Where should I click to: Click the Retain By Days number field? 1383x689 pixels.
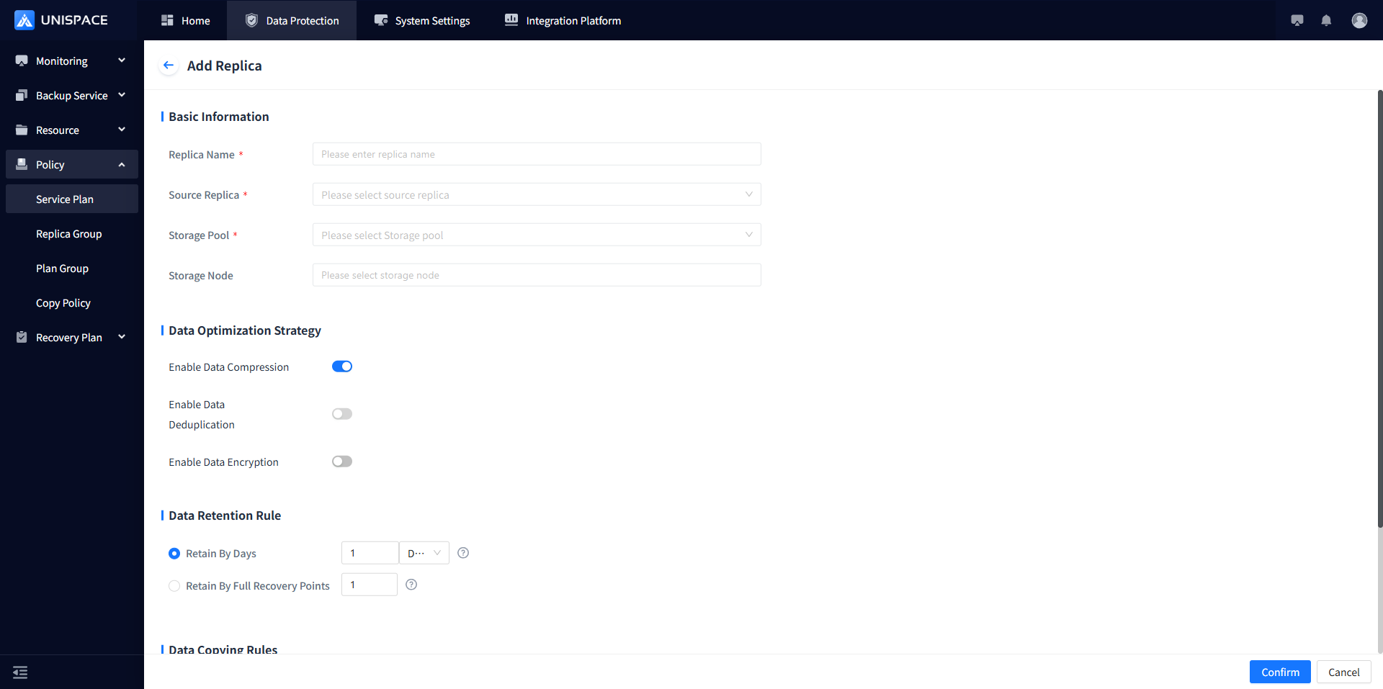point(370,553)
